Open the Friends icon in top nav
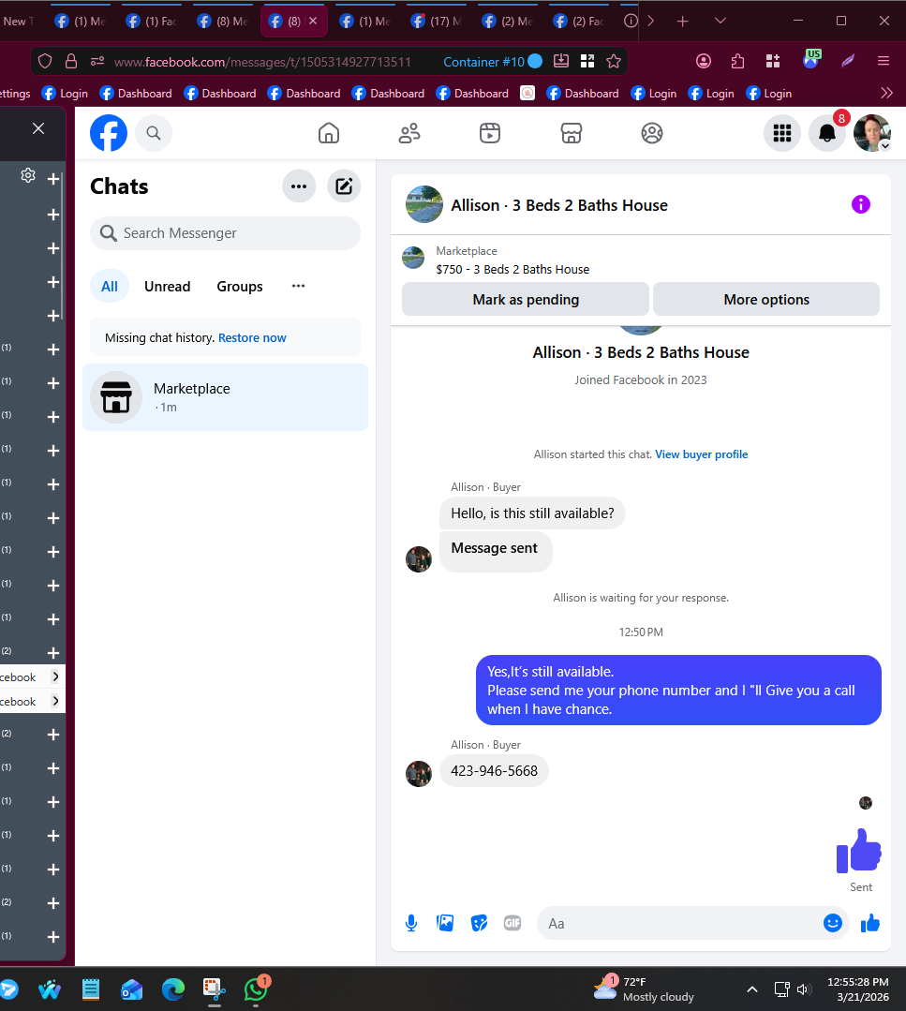Screen dimensions: 906x1011 point(409,133)
